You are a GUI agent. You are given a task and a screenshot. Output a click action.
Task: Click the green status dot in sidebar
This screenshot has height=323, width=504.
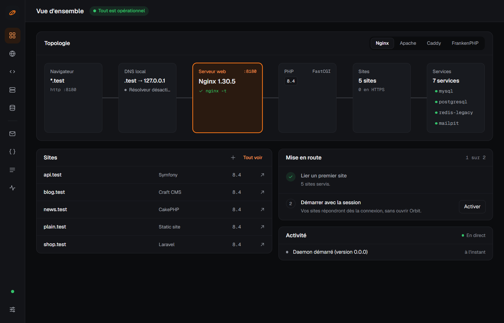pyautogui.click(x=13, y=291)
